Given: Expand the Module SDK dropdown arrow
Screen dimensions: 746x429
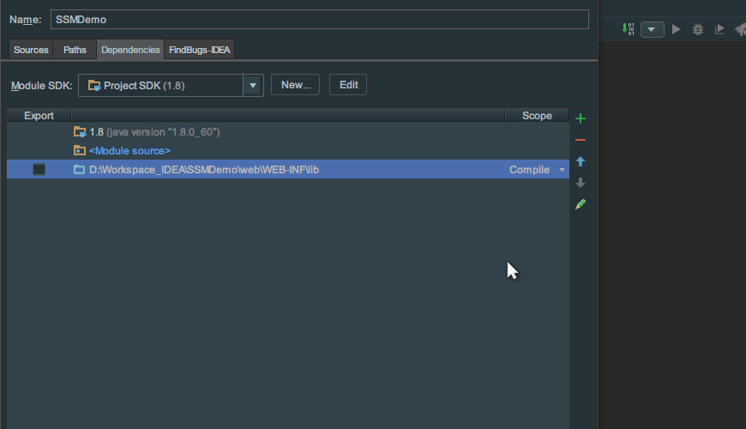Looking at the screenshot, I should pyautogui.click(x=253, y=86).
